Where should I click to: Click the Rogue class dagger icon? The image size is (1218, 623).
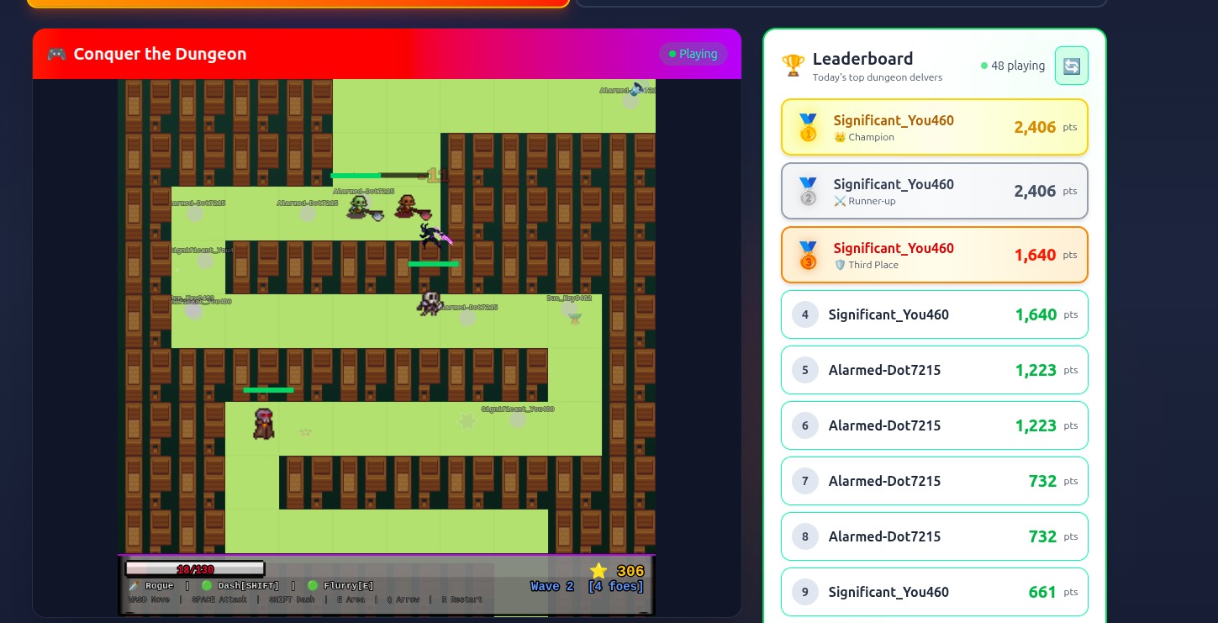(133, 585)
